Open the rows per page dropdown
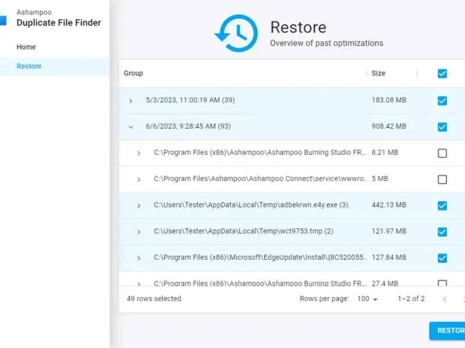Viewport: 465px width, 348px height. [x=367, y=299]
